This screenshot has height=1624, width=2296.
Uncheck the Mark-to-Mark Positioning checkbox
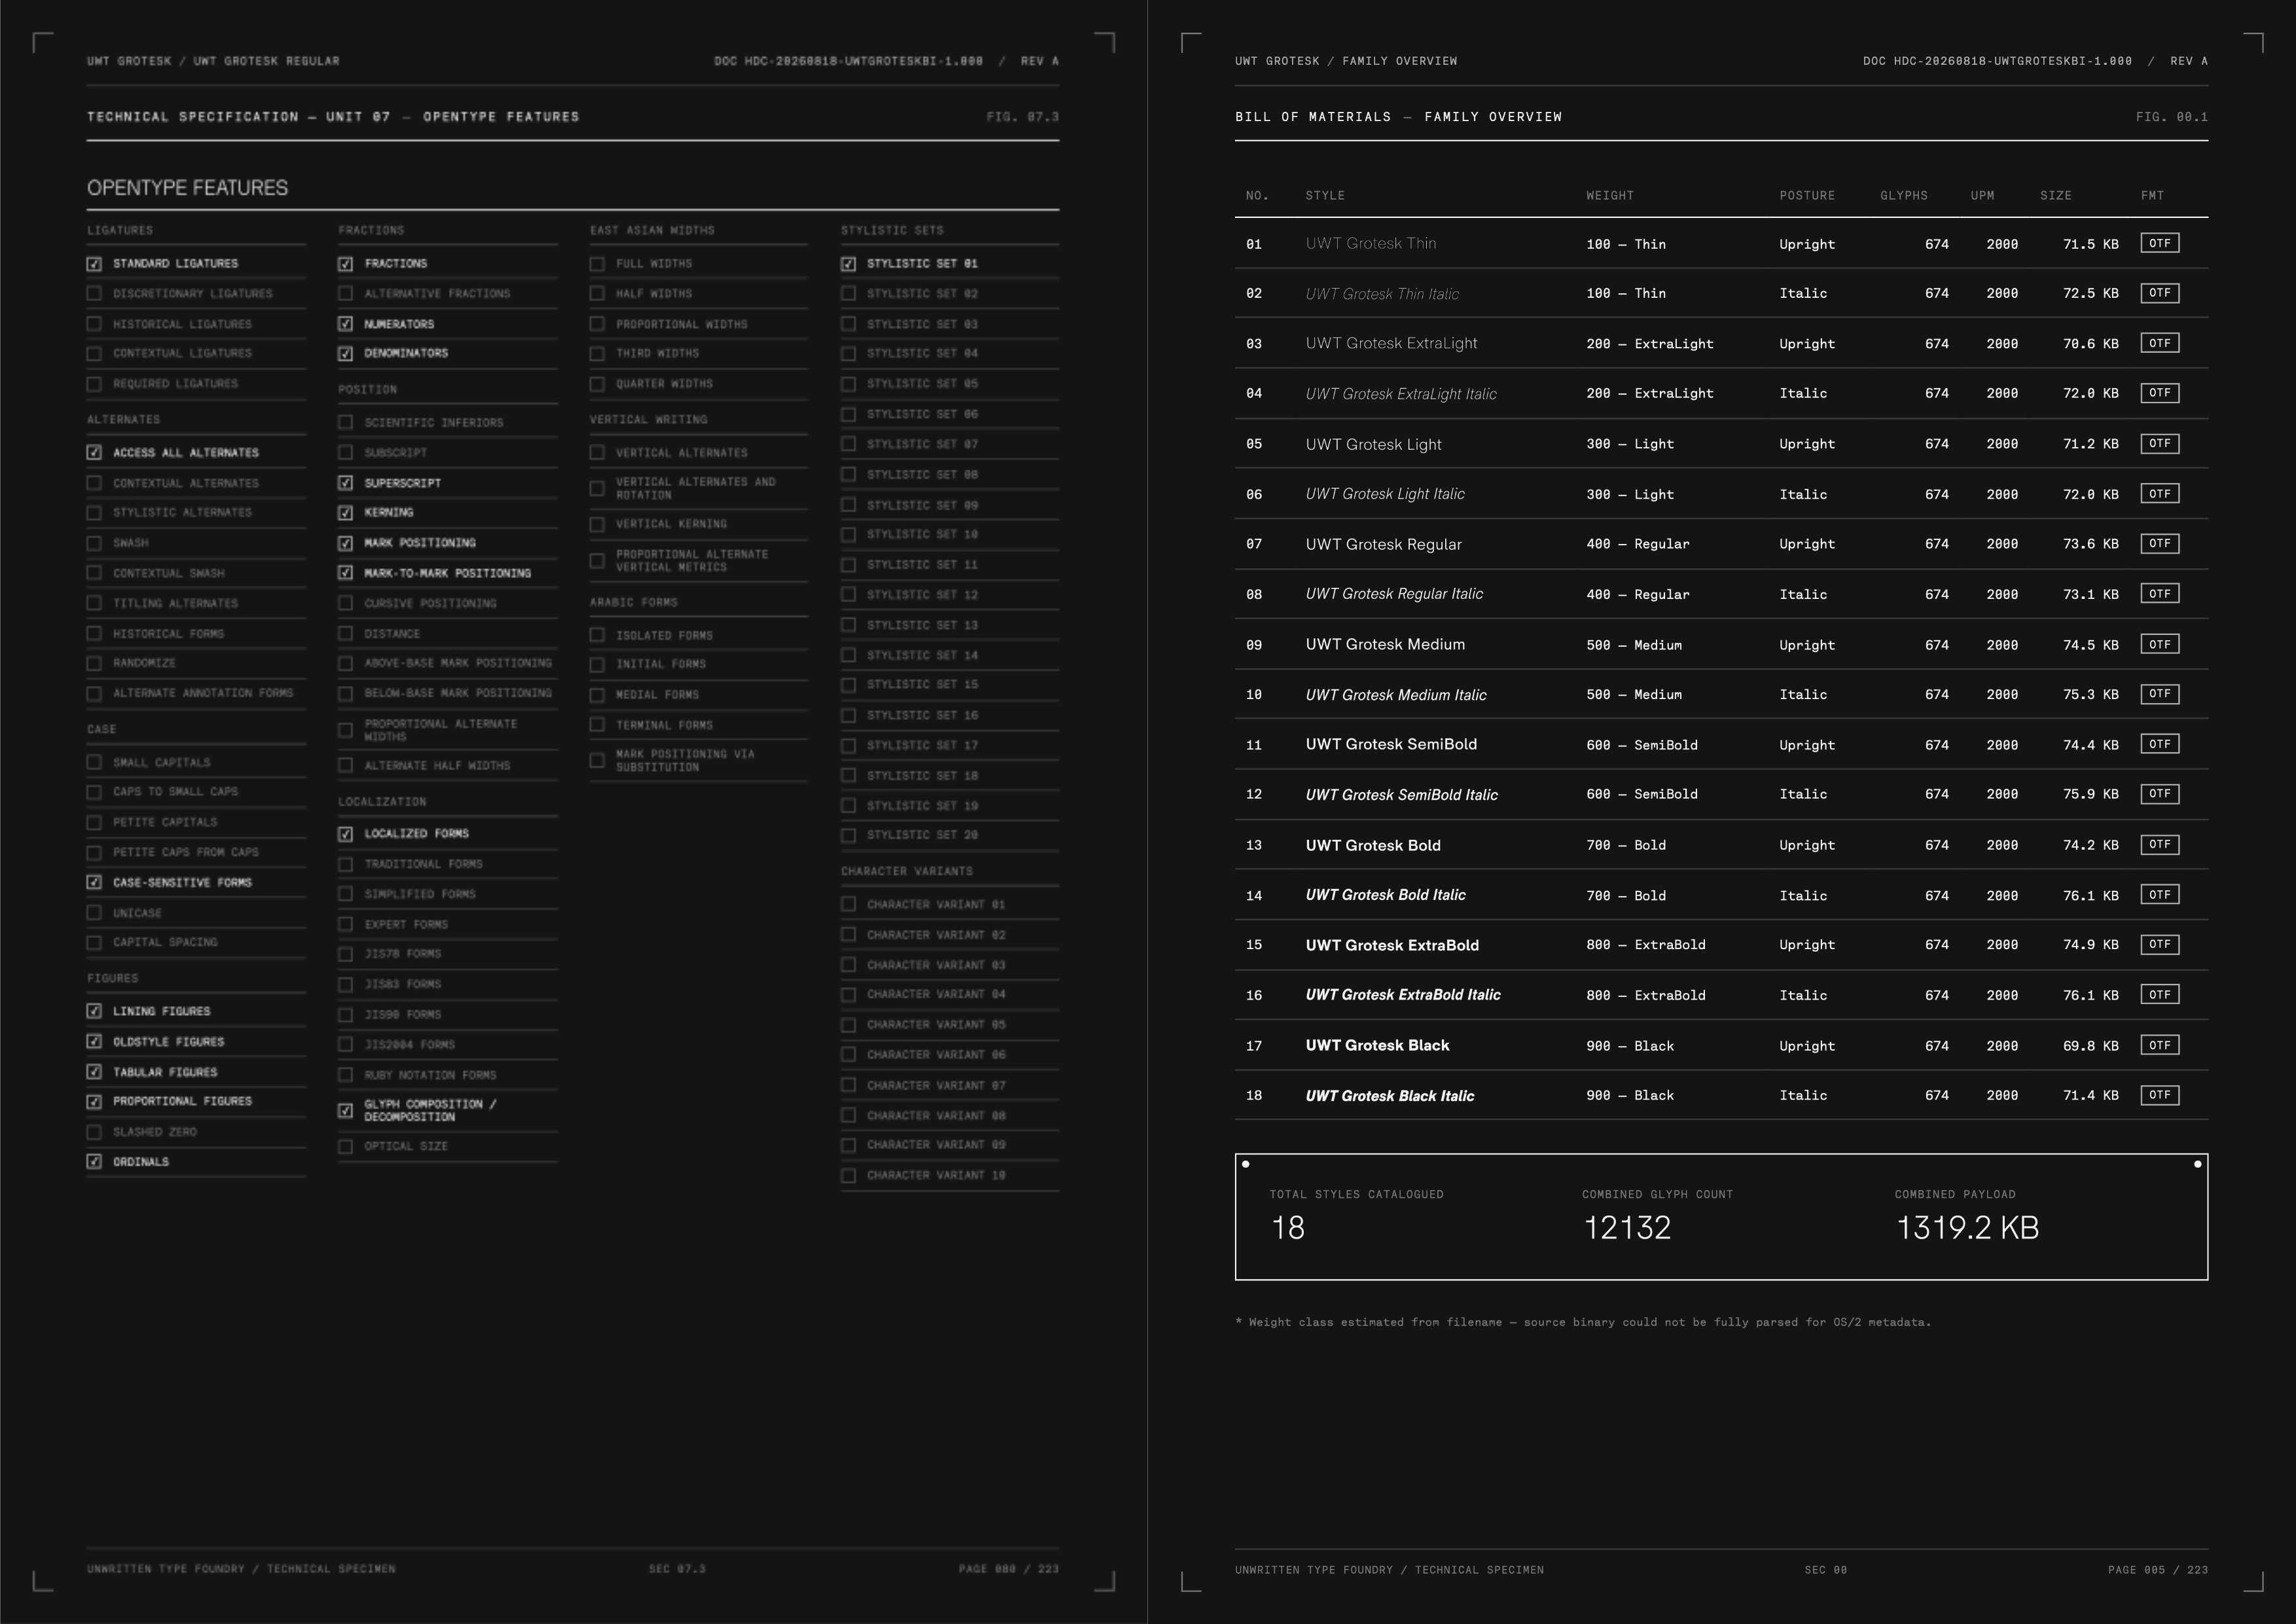point(345,573)
